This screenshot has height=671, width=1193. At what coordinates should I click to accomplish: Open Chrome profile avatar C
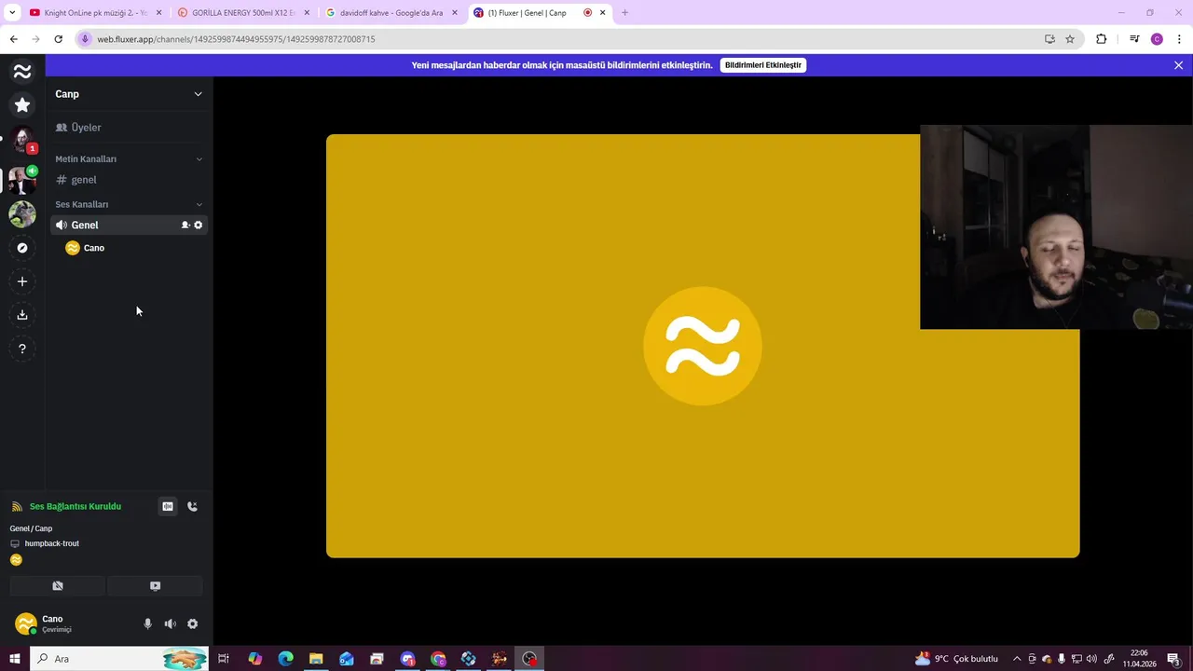point(1157,39)
